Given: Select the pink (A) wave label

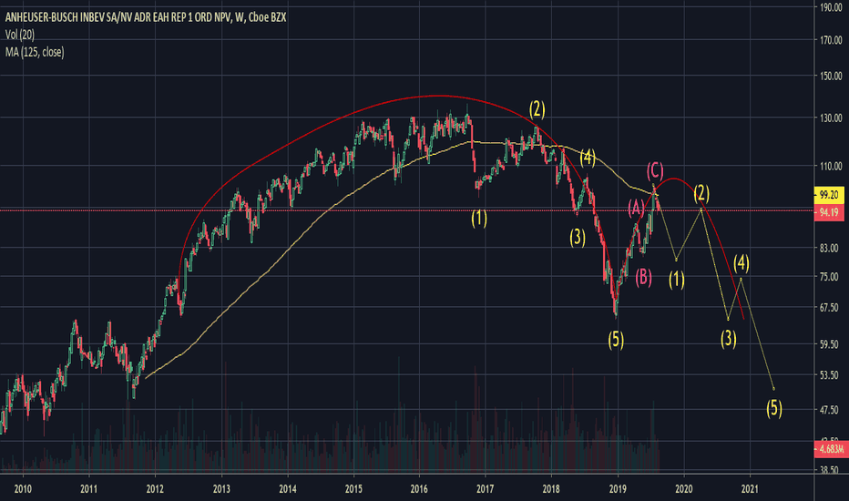Looking at the screenshot, I should 636,208.
